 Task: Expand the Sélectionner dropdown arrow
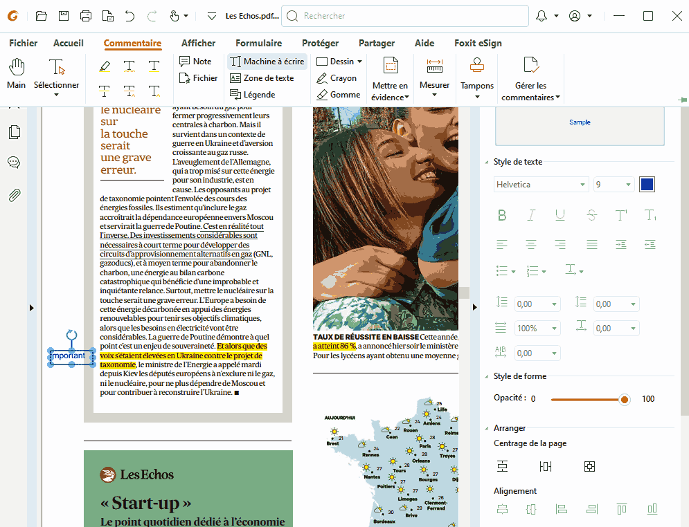pos(56,95)
